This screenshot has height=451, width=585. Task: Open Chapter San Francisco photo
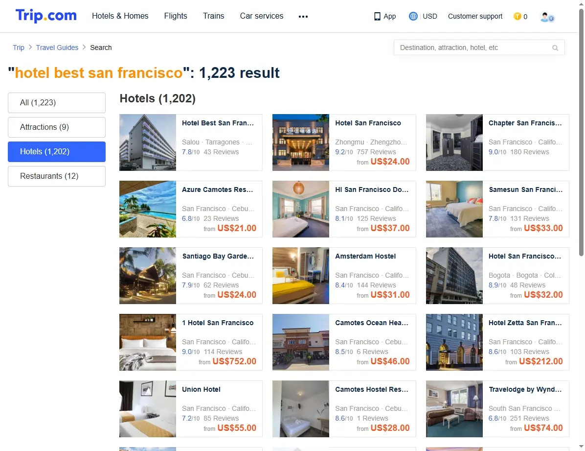click(x=454, y=142)
